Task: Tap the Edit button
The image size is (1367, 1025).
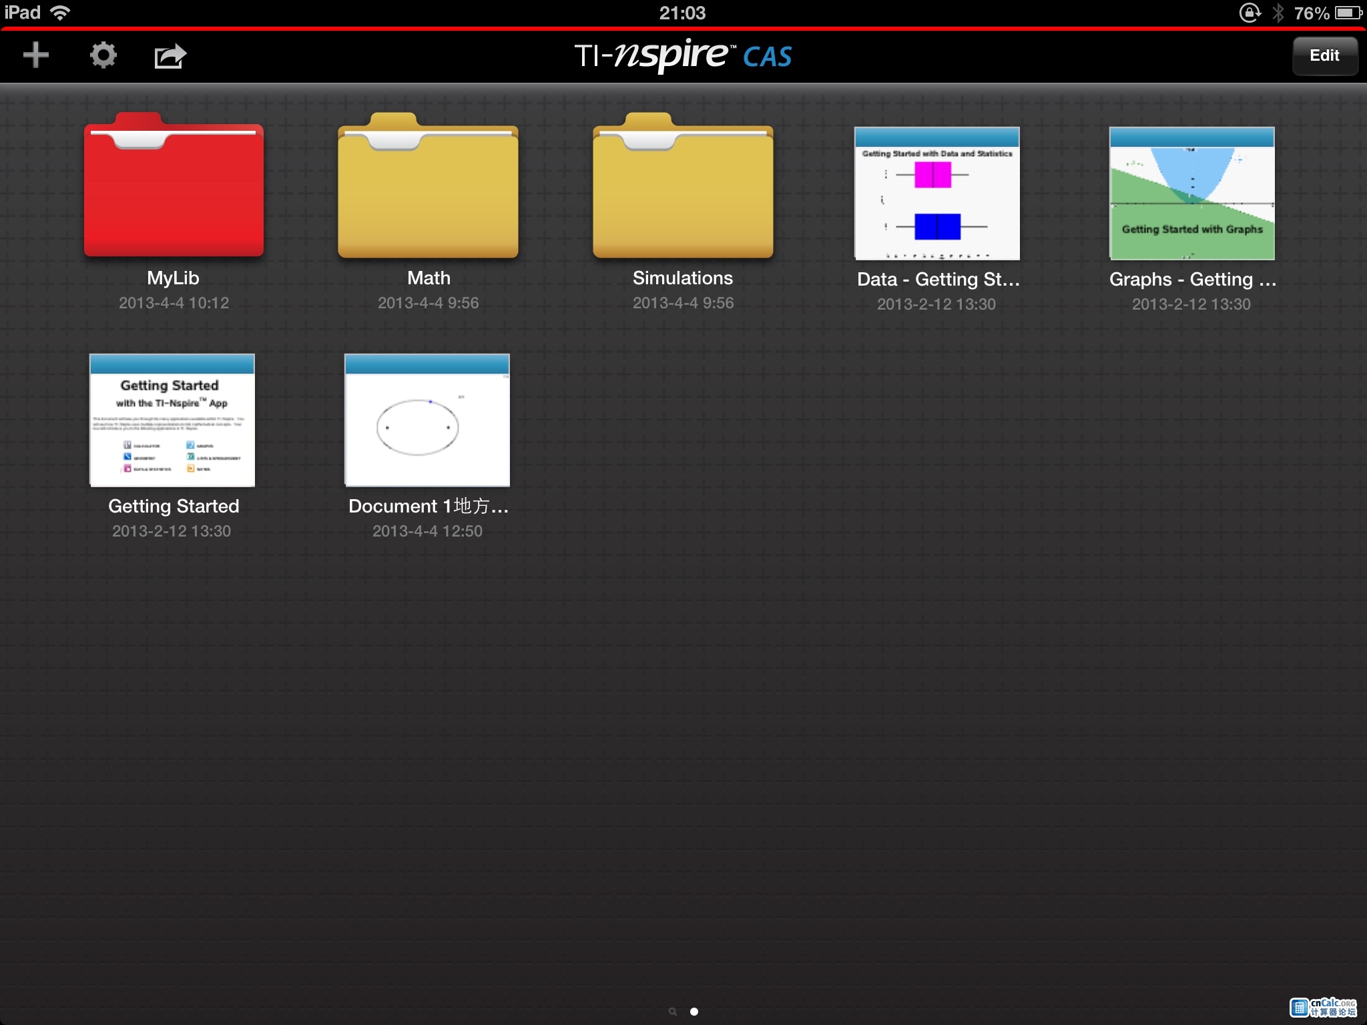Action: coord(1325,55)
